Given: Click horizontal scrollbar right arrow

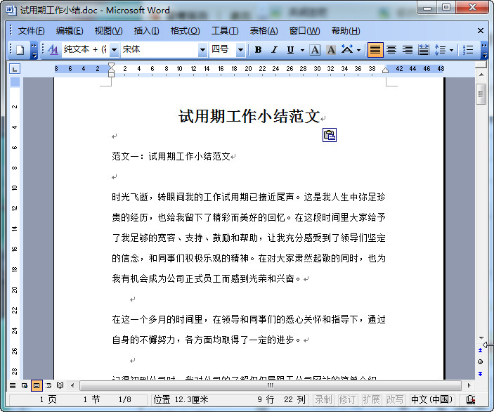Looking at the screenshot, I should pos(469,385).
